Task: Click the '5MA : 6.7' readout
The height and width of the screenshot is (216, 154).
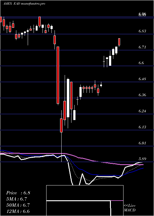Action: 17,199
